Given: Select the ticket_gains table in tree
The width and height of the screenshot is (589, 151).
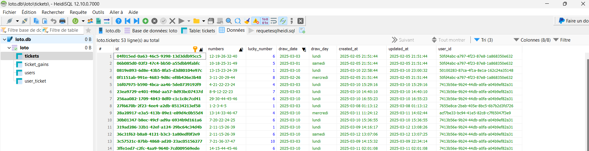Looking at the screenshot, I should 36,64.
